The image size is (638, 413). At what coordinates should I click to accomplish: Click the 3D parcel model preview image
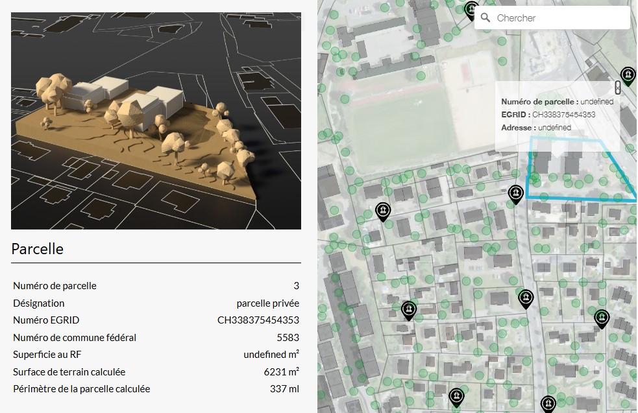[156, 121]
